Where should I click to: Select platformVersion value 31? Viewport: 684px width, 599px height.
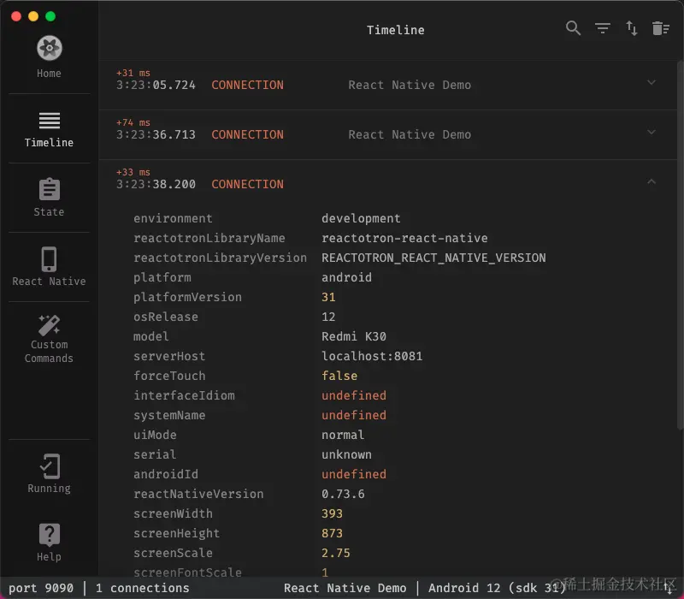coord(328,297)
